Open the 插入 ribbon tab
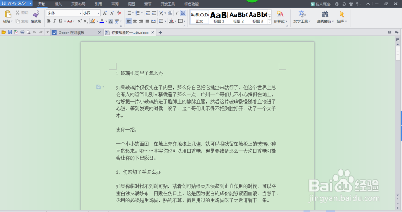Viewport: 402px width, 212px height. click(x=58, y=4)
